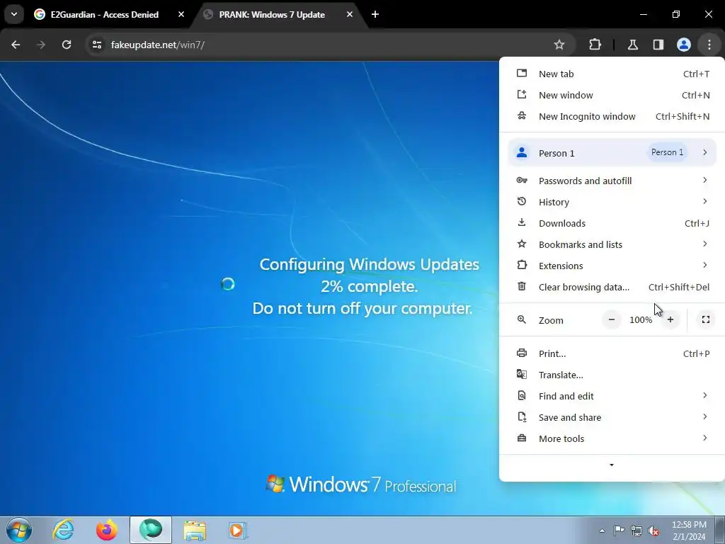
Task: Open the profile avatar in the toolbar
Action: (x=684, y=45)
